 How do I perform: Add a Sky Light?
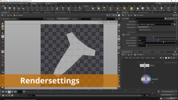coord(138,9)
